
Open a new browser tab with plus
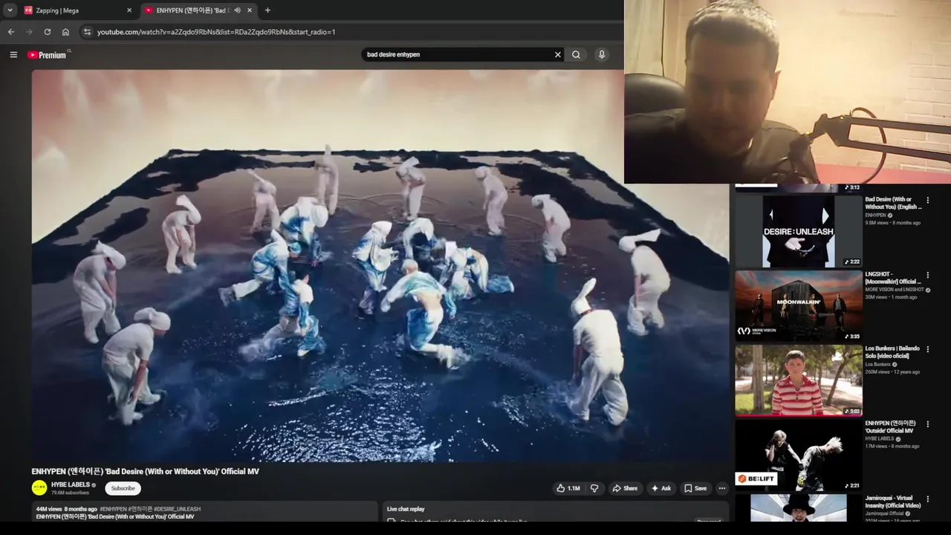[267, 10]
